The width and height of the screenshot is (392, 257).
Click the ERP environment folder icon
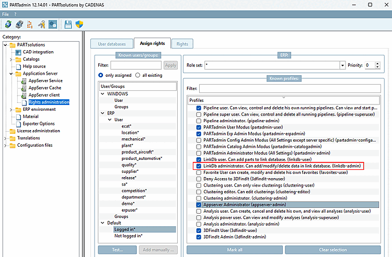click(x=18, y=110)
